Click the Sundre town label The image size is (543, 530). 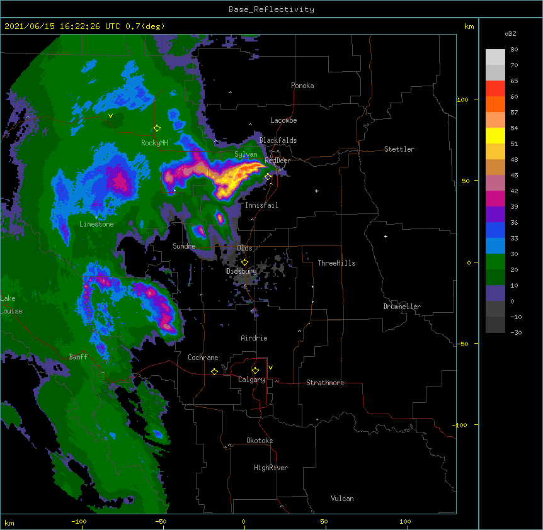[184, 246]
